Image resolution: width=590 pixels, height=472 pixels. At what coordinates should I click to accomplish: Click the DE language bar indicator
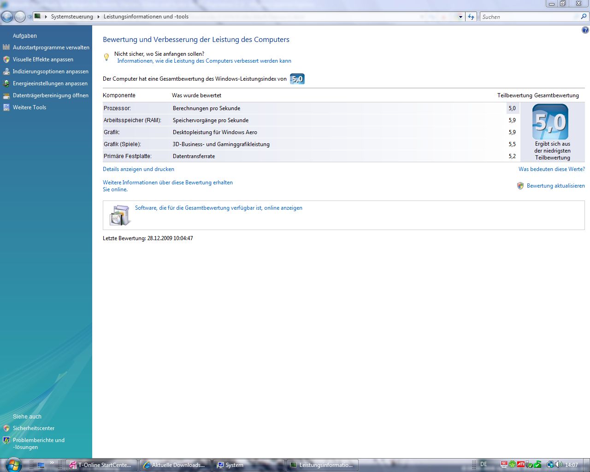(484, 464)
